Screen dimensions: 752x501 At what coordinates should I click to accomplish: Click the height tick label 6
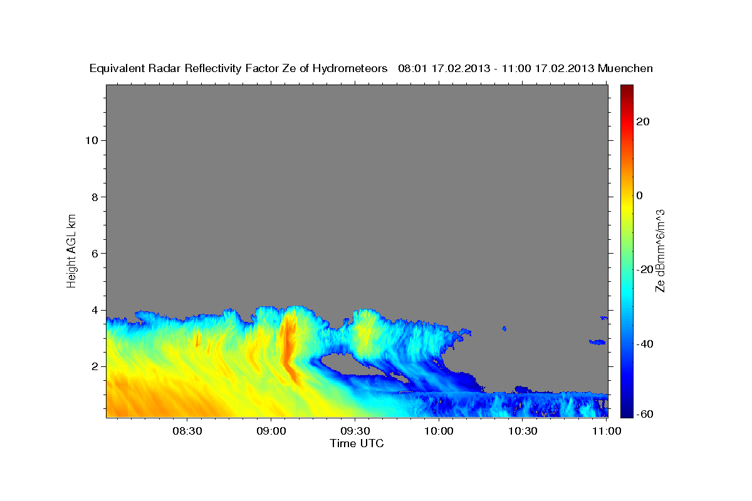pos(95,253)
